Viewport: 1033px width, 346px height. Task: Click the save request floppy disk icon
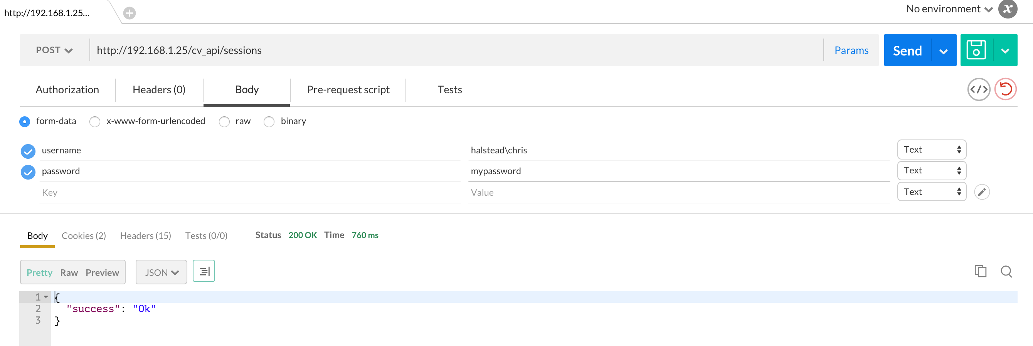(x=976, y=50)
